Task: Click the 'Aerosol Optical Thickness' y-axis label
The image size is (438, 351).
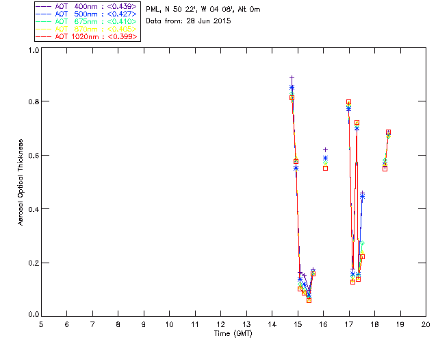Action: (x=21, y=183)
